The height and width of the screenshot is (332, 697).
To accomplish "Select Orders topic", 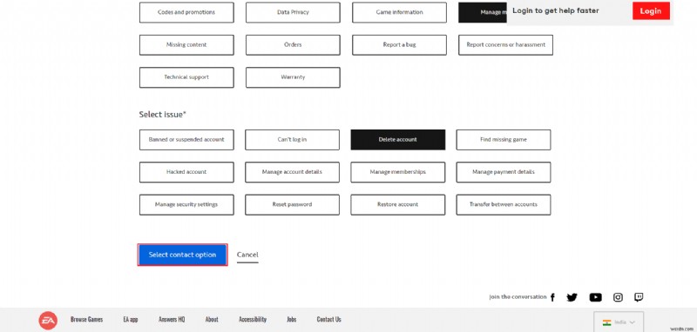I will click(293, 45).
